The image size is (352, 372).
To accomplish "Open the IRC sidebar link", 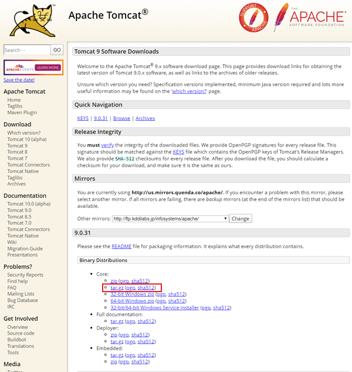I will pyautogui.click(x=11, y=306).
